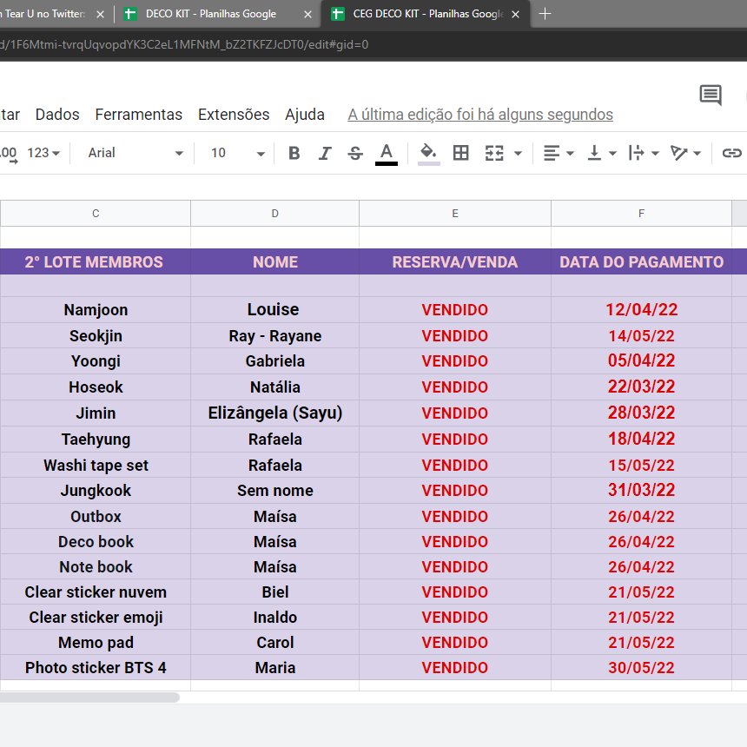This screenshot has height=747, width=747.
Task: Select the Gabriela name cell
Action: [274, 361]
